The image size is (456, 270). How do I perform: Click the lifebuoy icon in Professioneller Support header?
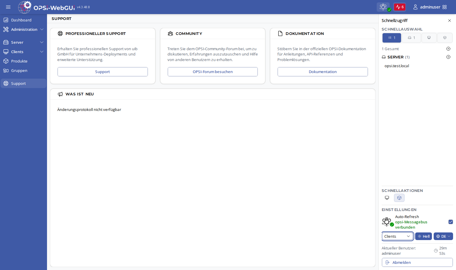pos(60,33)
